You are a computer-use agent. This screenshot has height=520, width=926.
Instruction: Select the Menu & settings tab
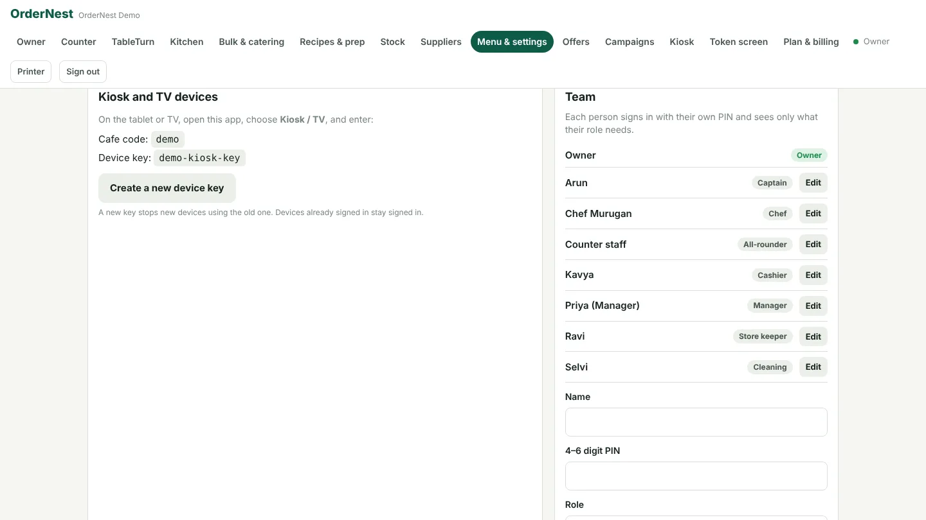tap(512, 42)
